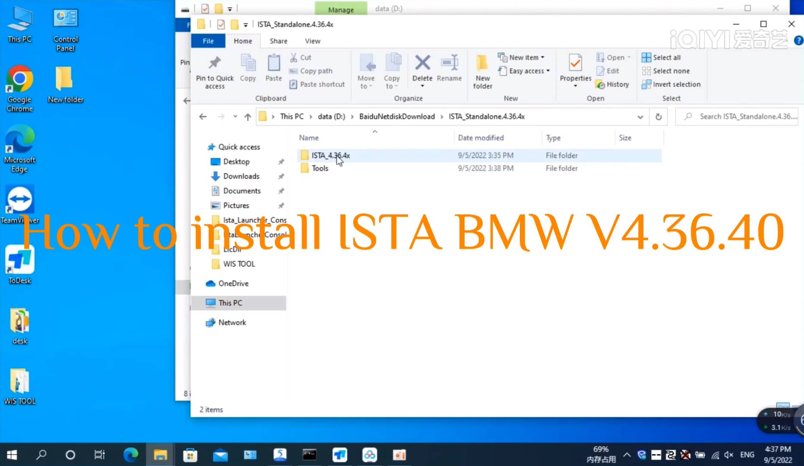Open the volume control in the system tray

[729, 454]
